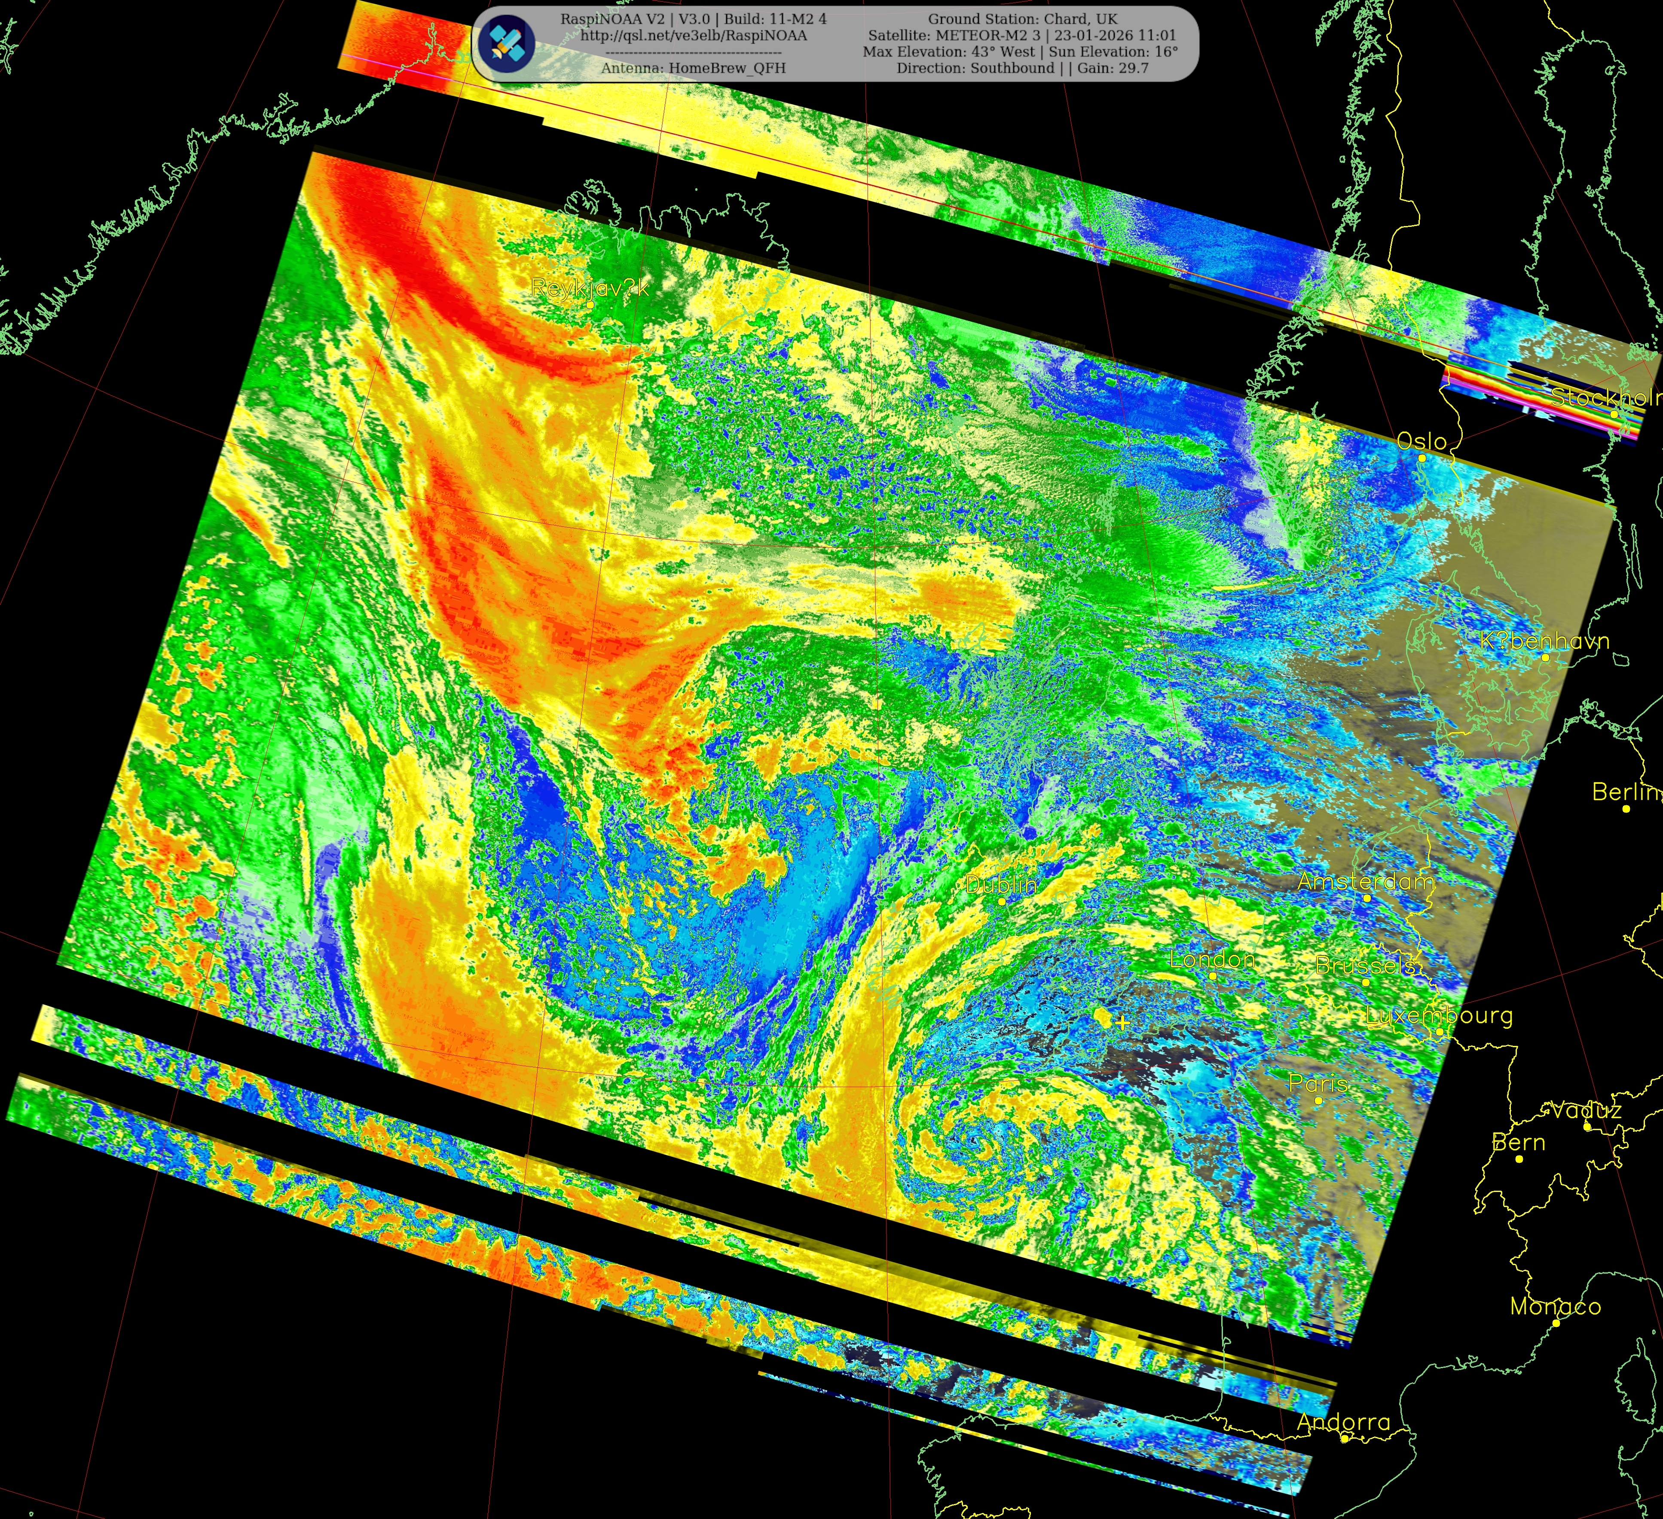Click the Vaduz city label
1663x1519 pixels.
1586,1111
